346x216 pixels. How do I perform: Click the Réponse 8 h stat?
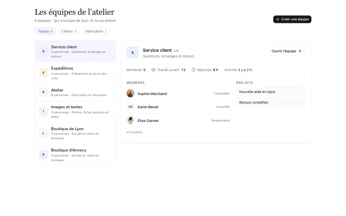tap(205, 70)
